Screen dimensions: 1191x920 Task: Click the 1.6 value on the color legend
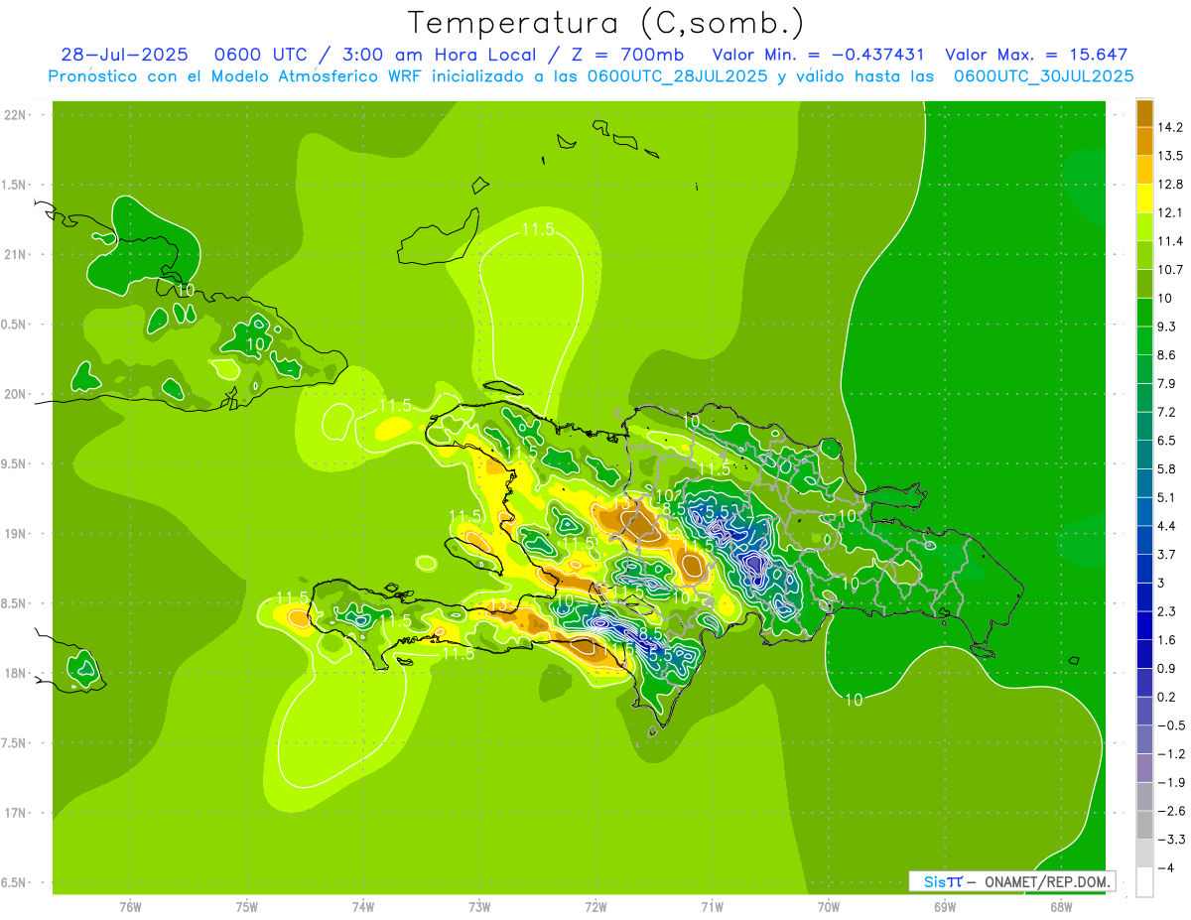pos(1166,640)
